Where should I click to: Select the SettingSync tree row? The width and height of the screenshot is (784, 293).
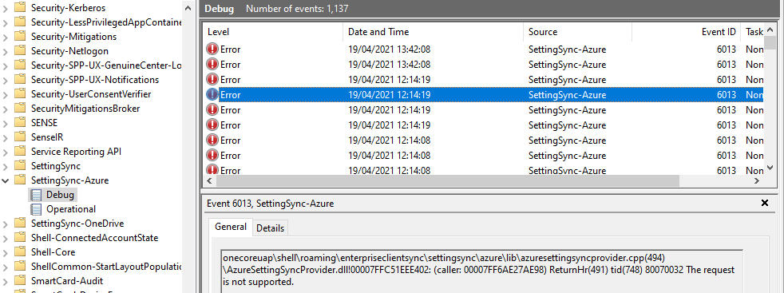pos(56,166)
